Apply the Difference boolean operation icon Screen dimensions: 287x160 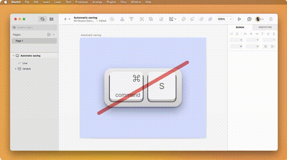tap(210, 19)
